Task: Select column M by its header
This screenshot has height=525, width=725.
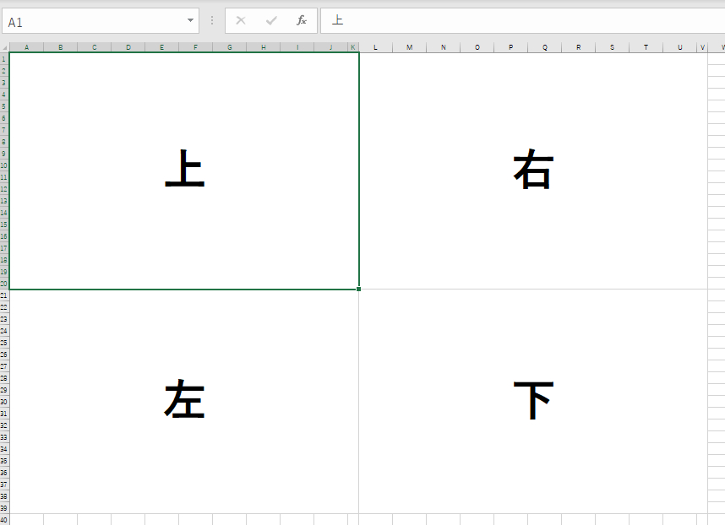Action: click(409, 47)
